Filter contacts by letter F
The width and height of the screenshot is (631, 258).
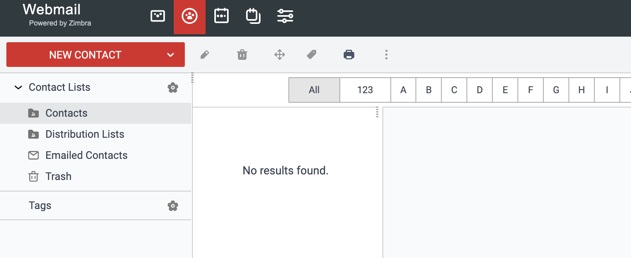click(x=531, y=90)
